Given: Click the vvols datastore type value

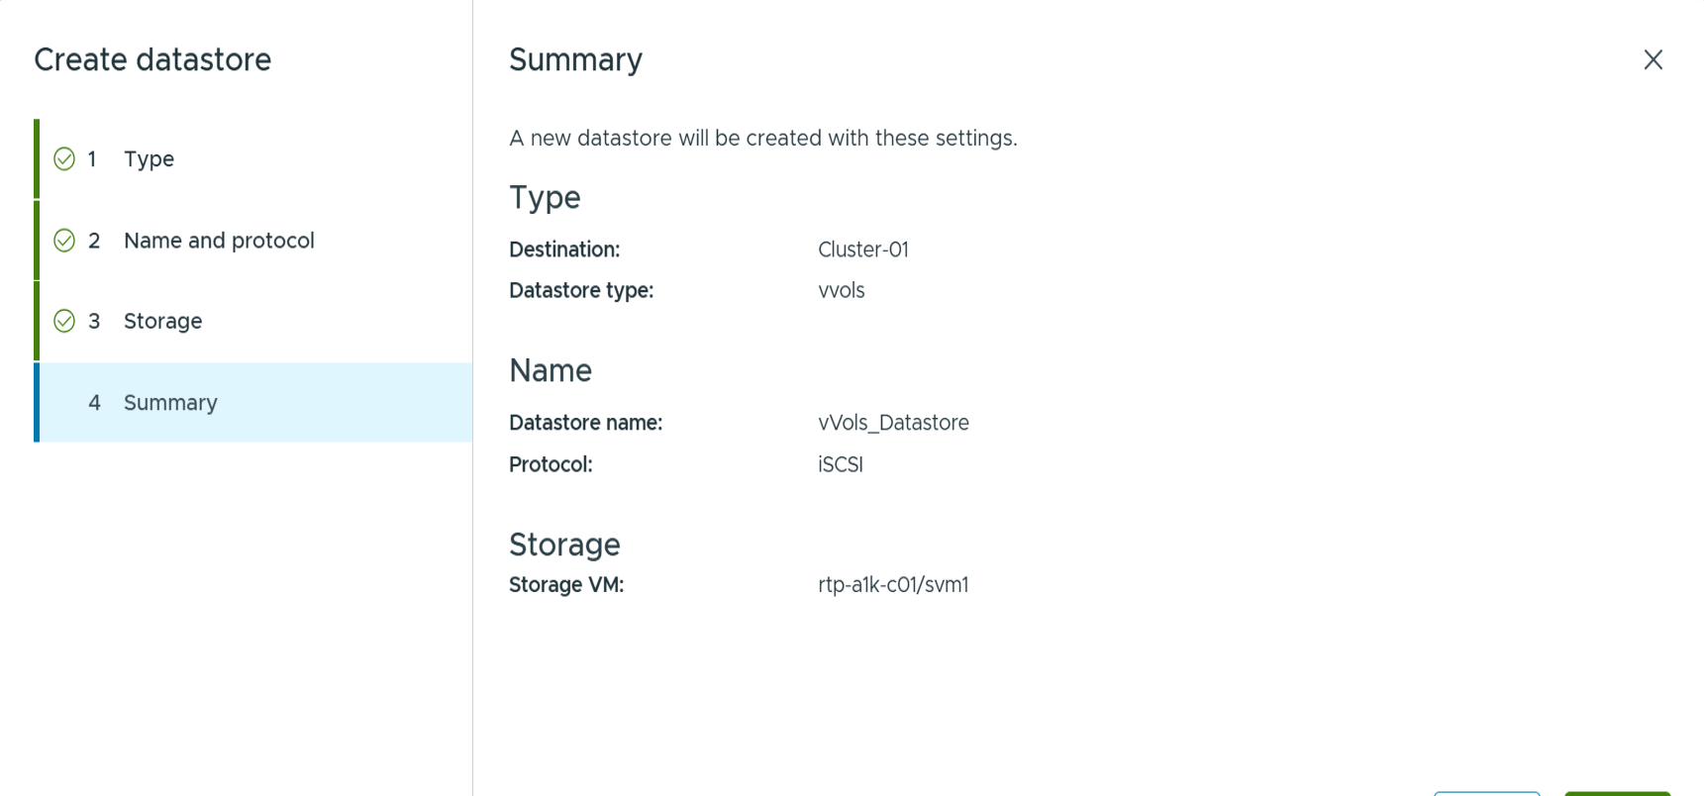Looking at the screenshot, I should tap(841, 291).
